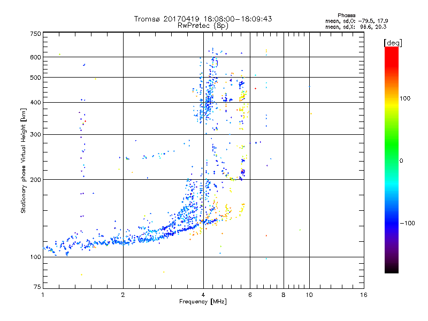The image size is (428, 321).
Task: Click the x-axis label '2'
Action: pyautogui.click(x=123, y=295)
